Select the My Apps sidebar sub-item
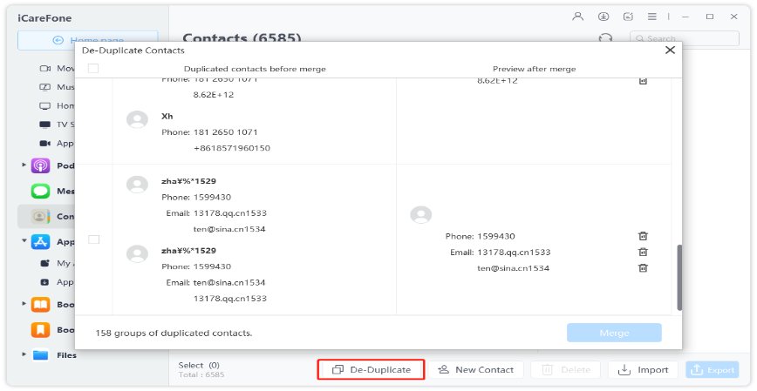The width and height of the screenshot is (757, 391). (x=57, y=263)
